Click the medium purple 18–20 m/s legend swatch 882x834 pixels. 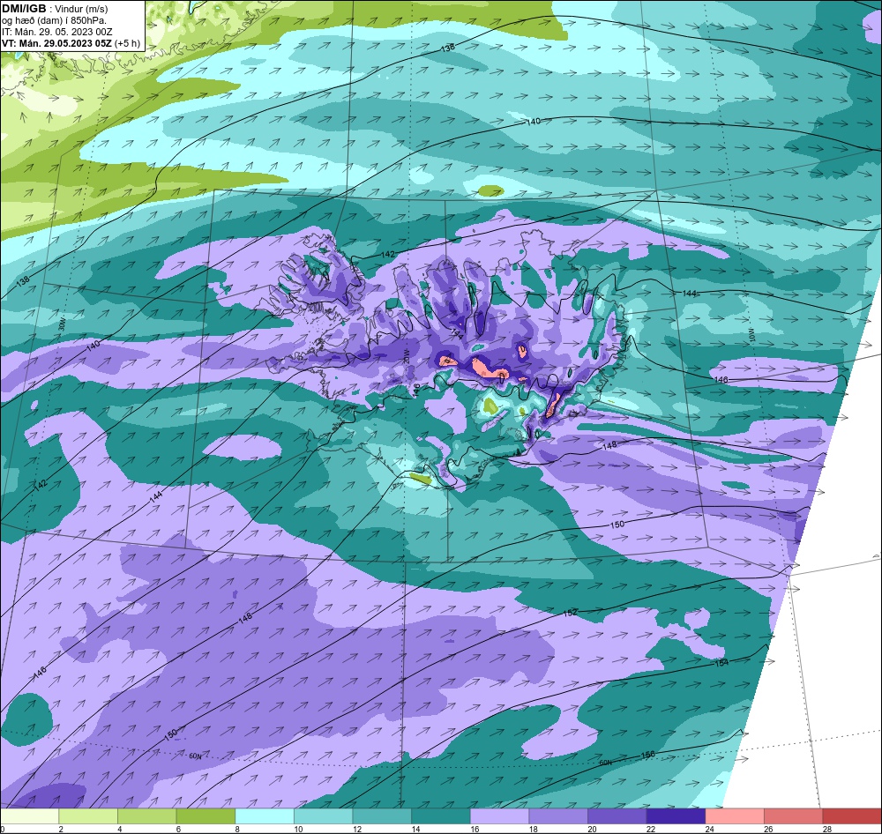(558, 816)
